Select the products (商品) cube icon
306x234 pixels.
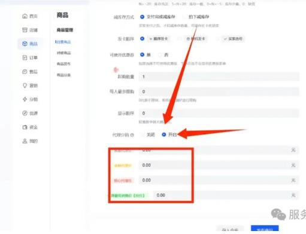pos(25,44)
